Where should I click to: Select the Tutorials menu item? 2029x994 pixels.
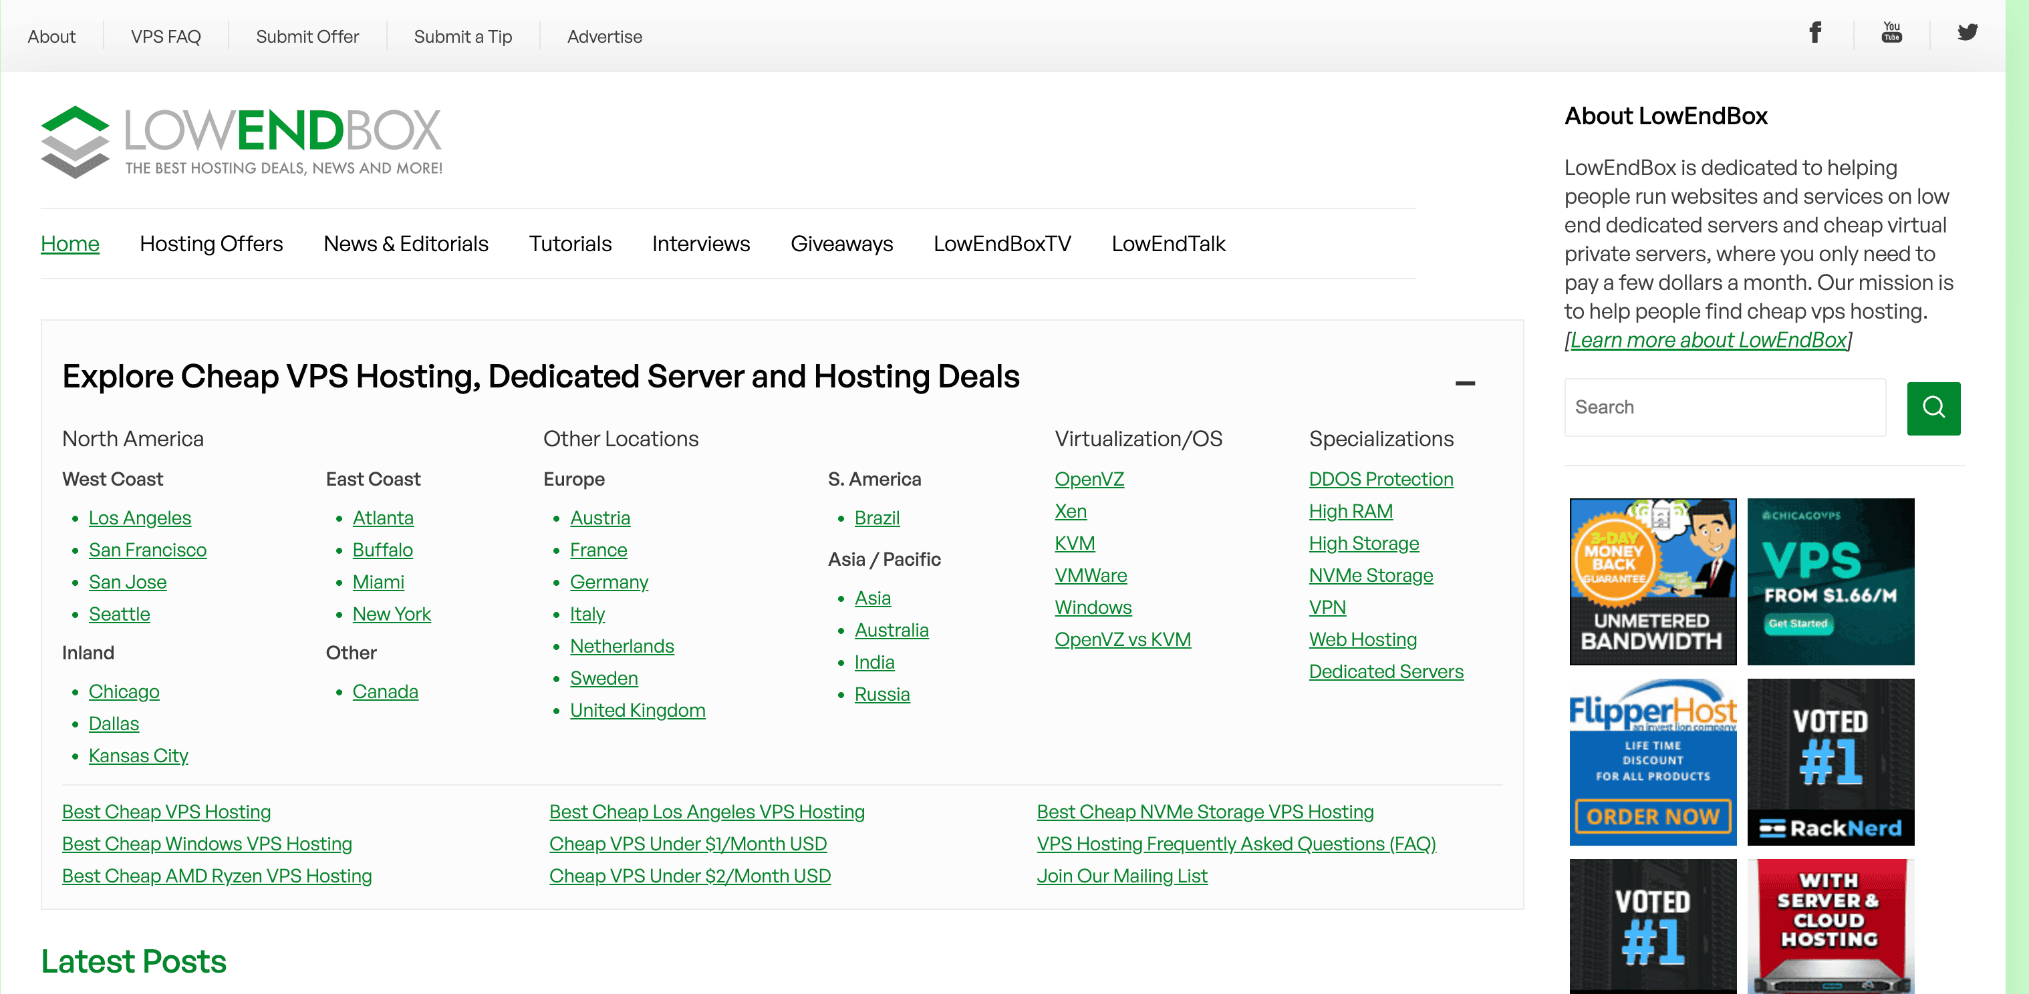click(569, 244)
